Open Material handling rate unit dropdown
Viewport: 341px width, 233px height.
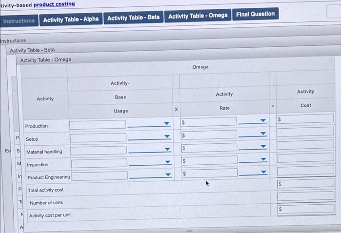click(x=253, y=147)
